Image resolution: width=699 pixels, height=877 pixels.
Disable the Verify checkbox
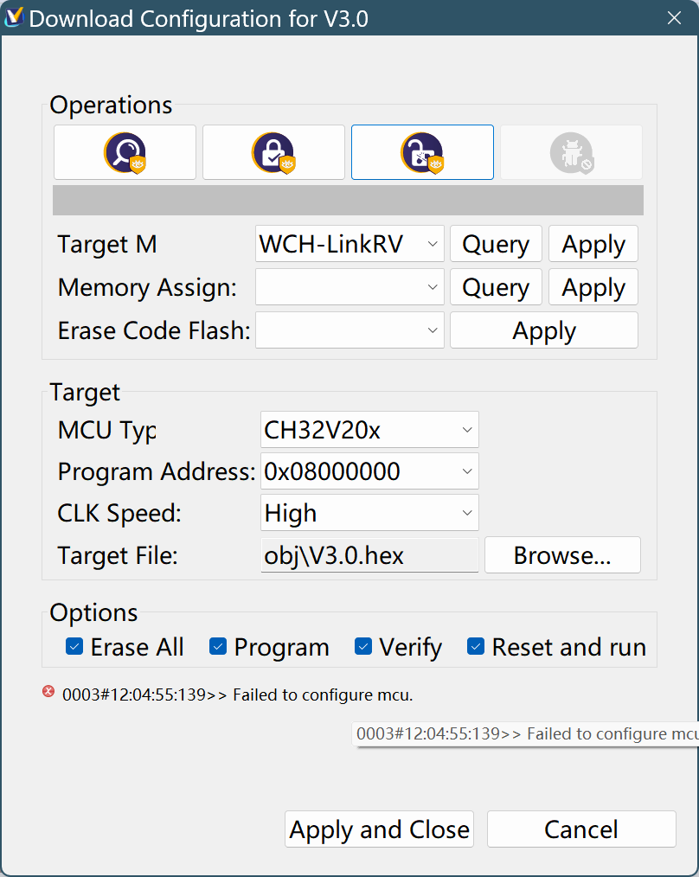coord(363,646)
